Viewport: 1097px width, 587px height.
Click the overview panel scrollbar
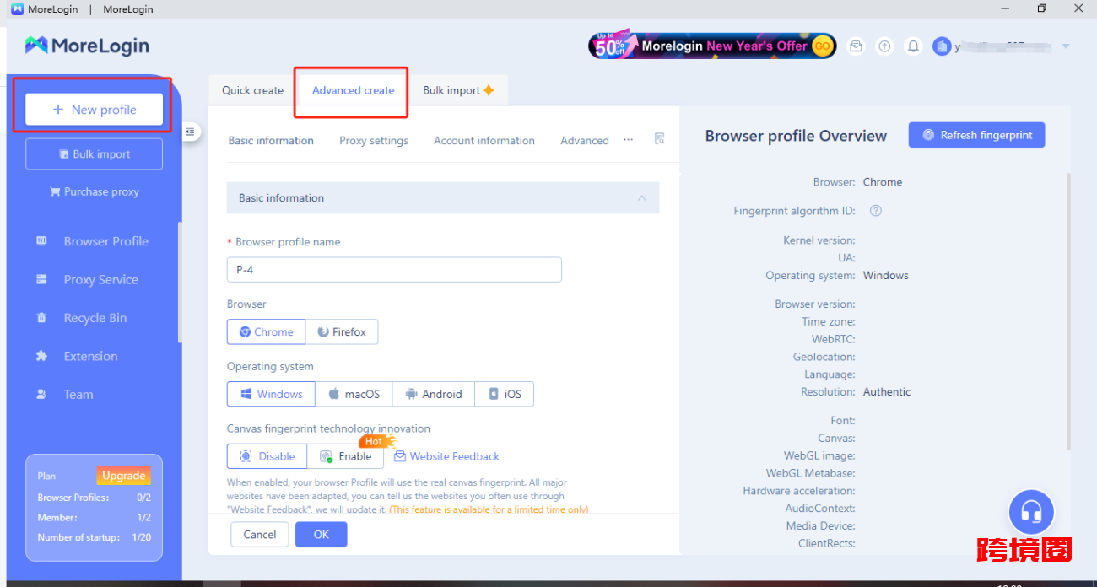coord(1068,310)
